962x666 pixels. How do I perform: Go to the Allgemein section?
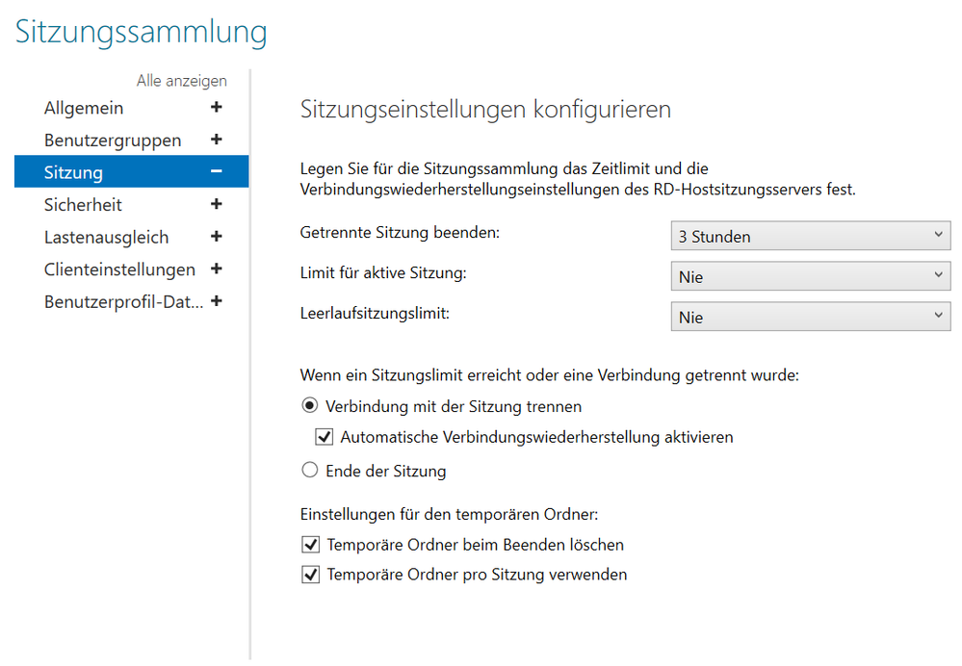pyautogui.click(x=84, y=109)
